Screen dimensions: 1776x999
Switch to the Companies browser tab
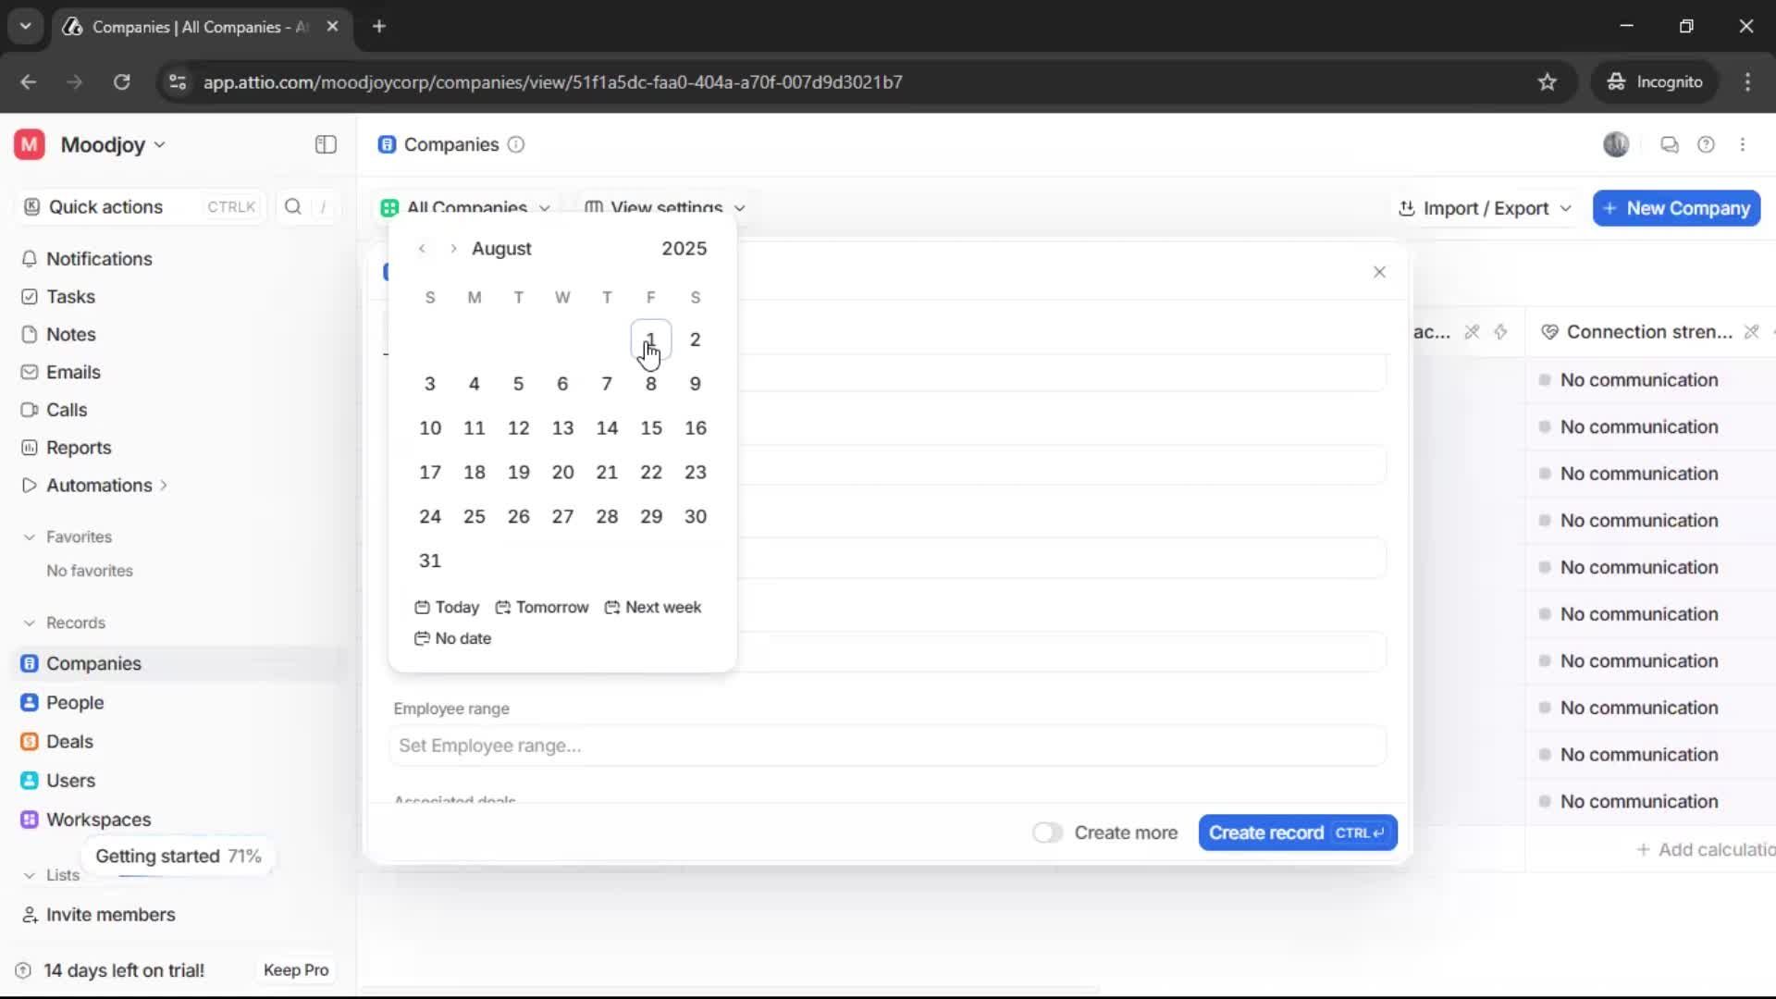(185, 27)
